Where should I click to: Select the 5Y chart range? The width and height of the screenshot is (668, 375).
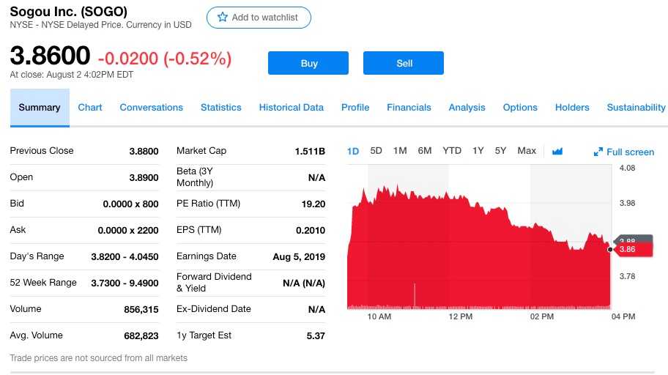(500, 151)
